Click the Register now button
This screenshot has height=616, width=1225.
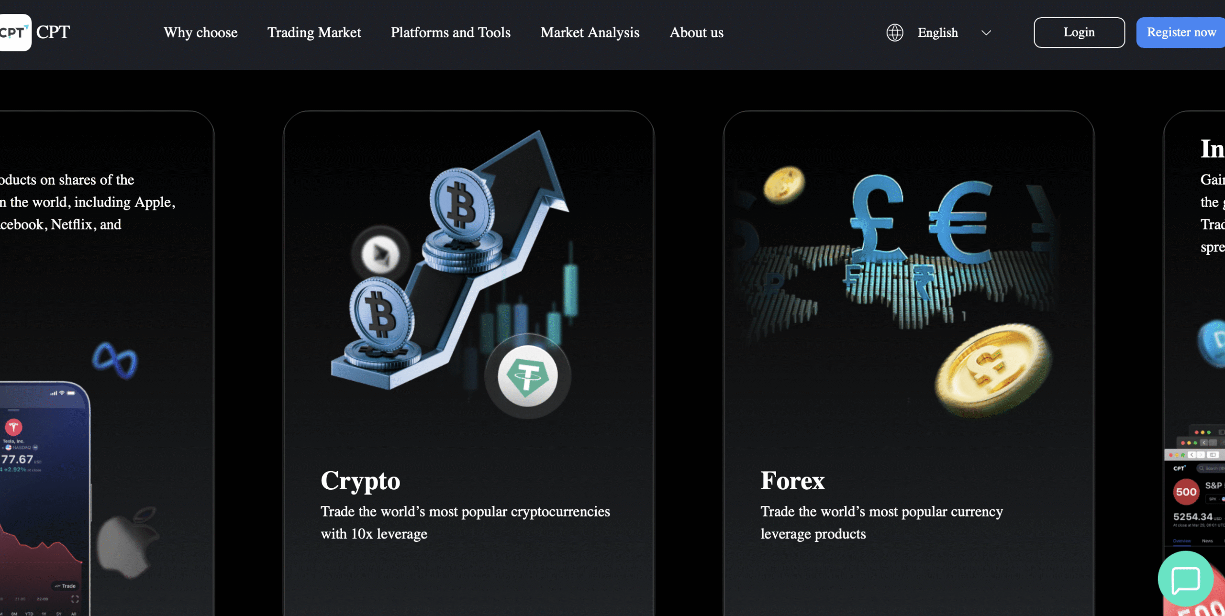pyautogui.click(x=1181, y=33)
